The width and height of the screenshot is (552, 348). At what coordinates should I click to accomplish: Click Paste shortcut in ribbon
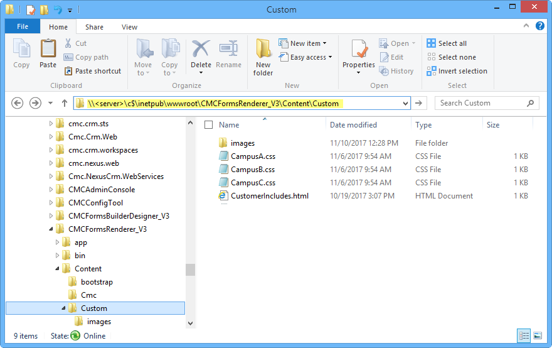(93, 71)
